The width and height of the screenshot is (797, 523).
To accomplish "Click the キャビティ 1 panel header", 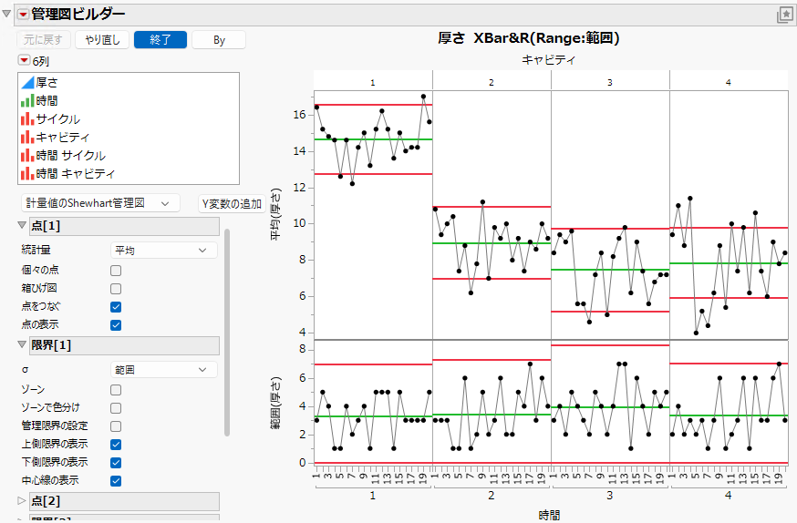I will click(373, 82).
